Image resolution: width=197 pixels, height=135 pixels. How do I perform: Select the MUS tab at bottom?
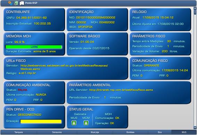pyautogui.click(x=184, y=132)
